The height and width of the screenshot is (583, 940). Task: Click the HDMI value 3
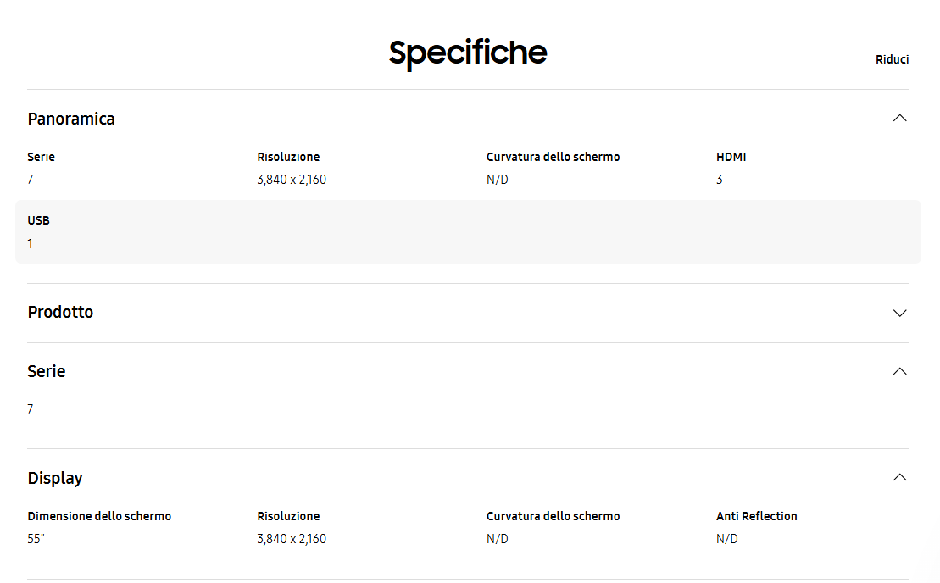click(720, 180)
